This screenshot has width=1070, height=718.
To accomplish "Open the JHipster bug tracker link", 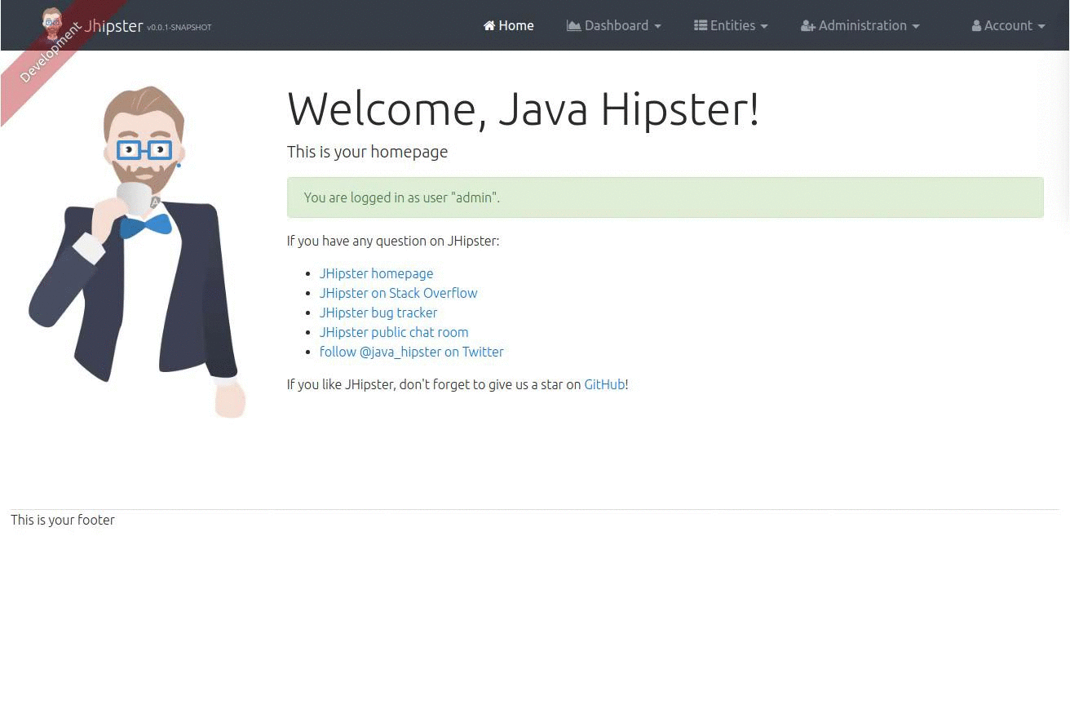I will (378, 312).
